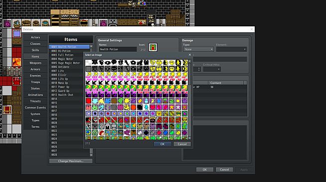Viewport: 326px width, 182px height.
Task: Open the Weapons database tab
Action: (35, 63)
